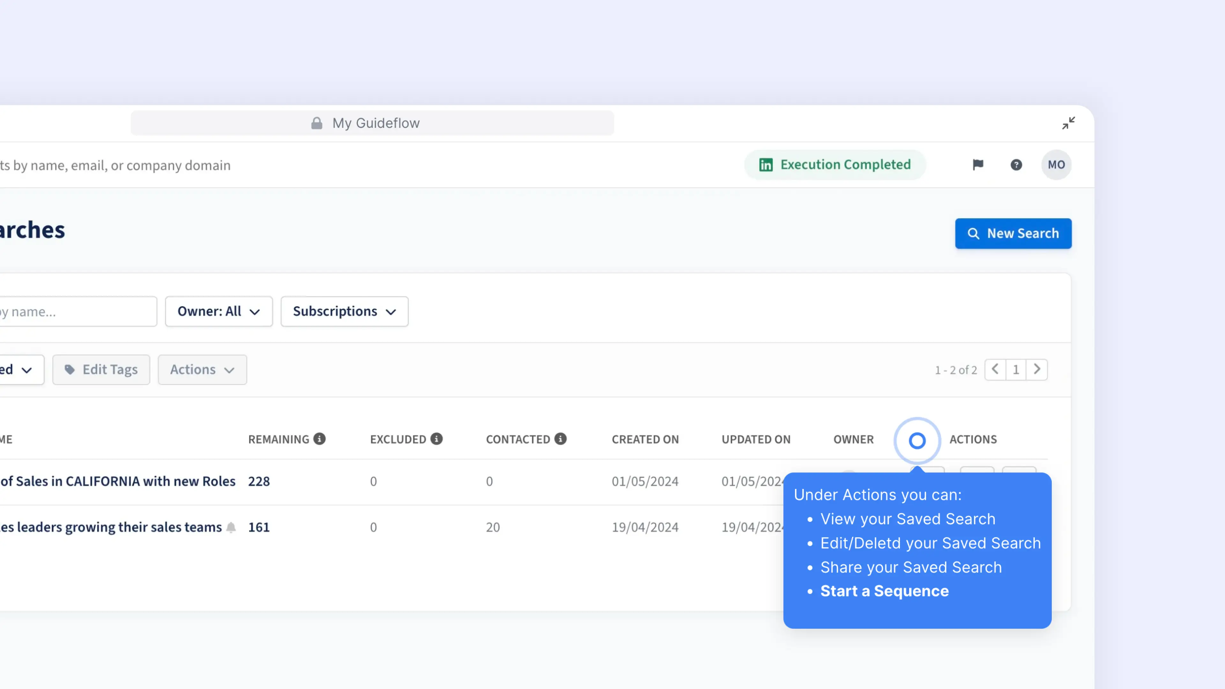This screenshot has height=689, width=1225.
Task: Go to previous page arrow
Action: (x=995, y=369)
